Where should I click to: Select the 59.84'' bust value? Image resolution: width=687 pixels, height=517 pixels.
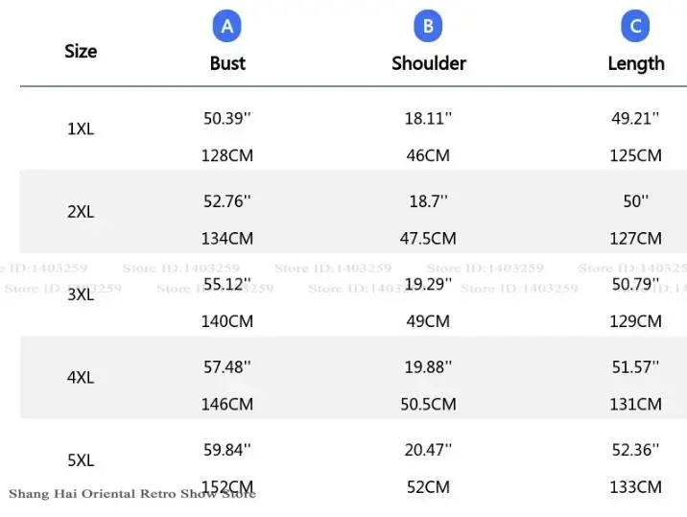(227, 449)
